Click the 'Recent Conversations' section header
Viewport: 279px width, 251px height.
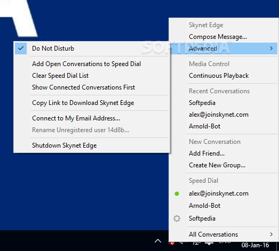(219, 91)
